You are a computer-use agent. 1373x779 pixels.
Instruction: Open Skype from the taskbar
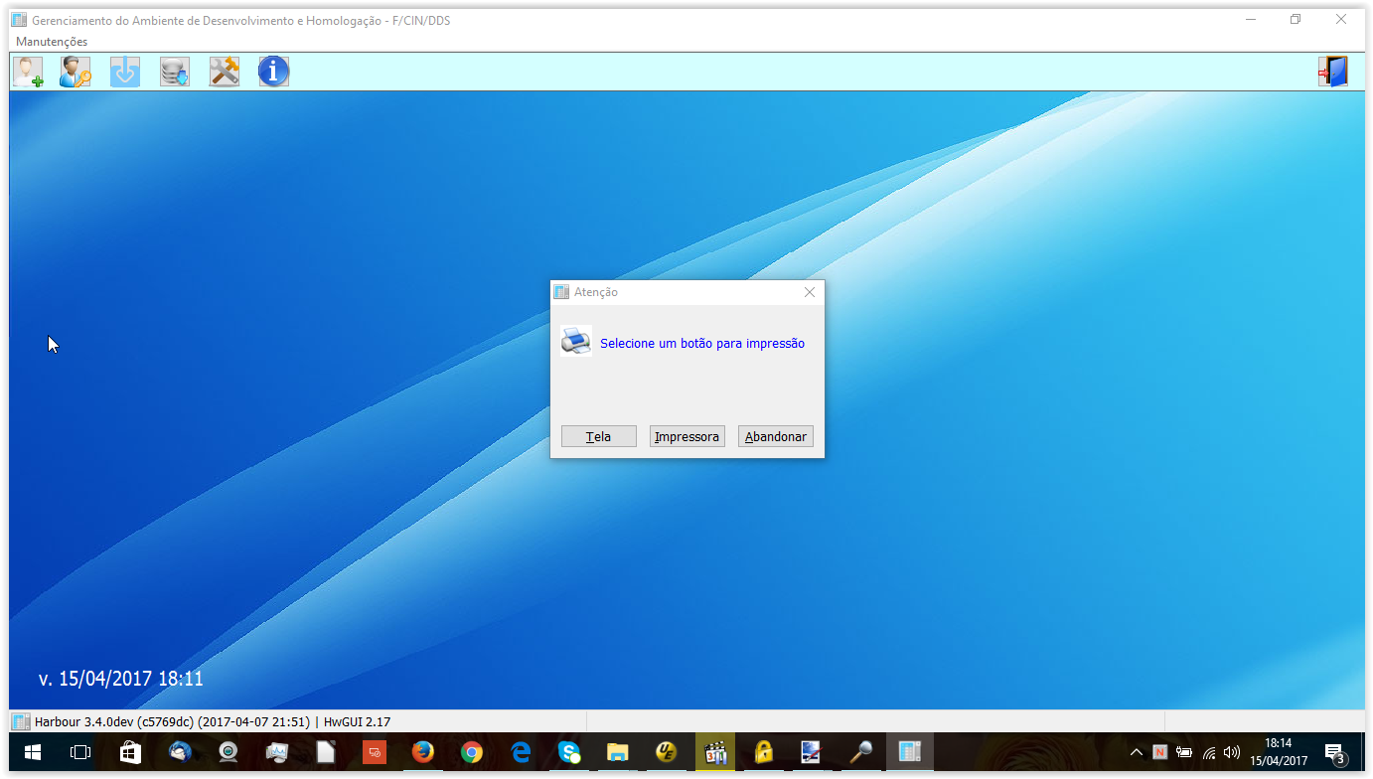[x=569, y=752]
